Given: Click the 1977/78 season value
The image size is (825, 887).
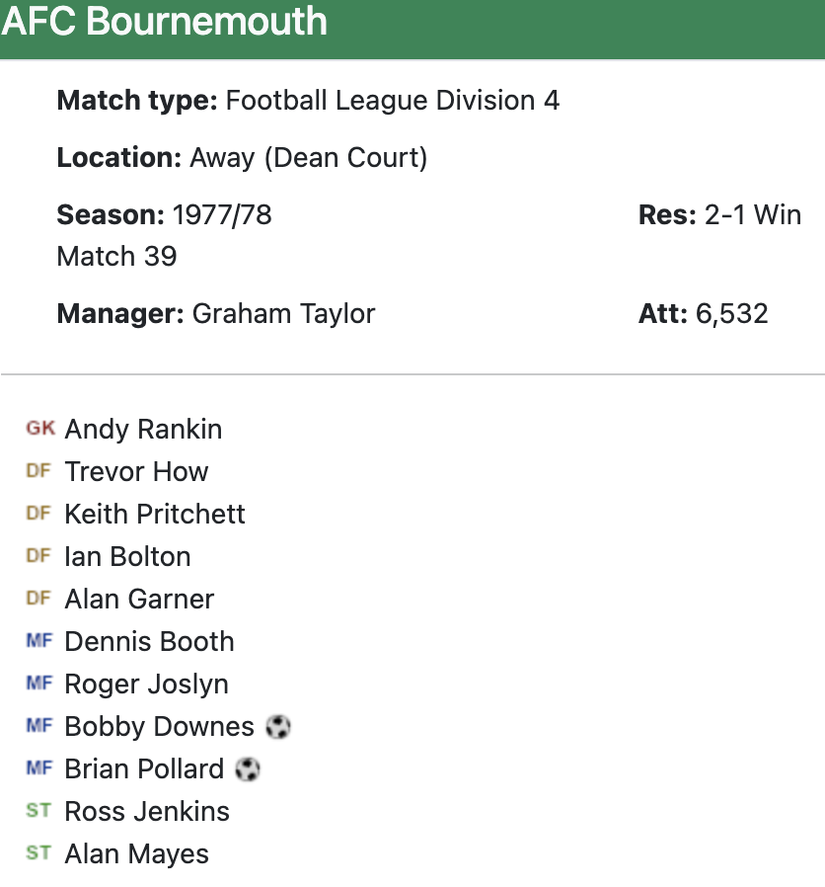Looking at the screenshot, I should [x=223, y=215].
